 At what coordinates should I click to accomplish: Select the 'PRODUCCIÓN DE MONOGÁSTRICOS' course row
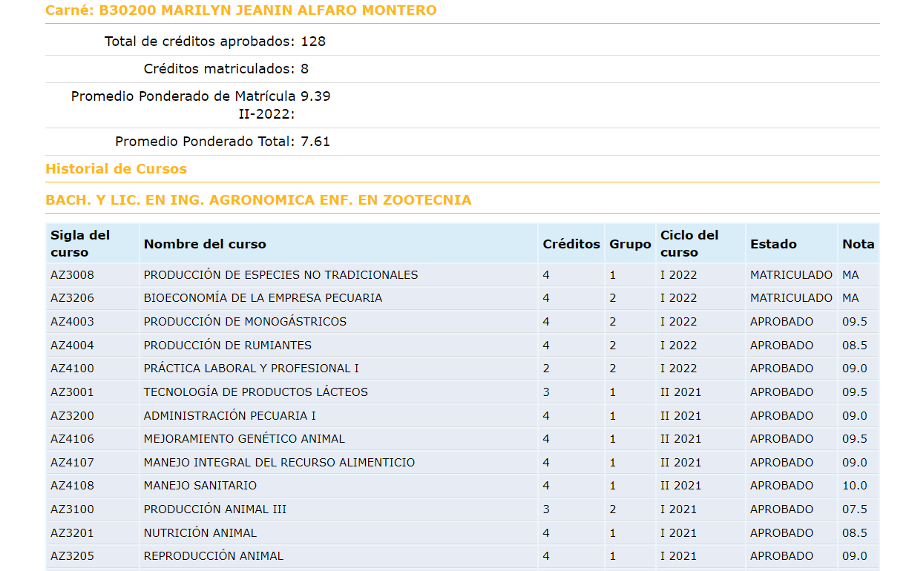pyautogui.click(x=245, y=322)
